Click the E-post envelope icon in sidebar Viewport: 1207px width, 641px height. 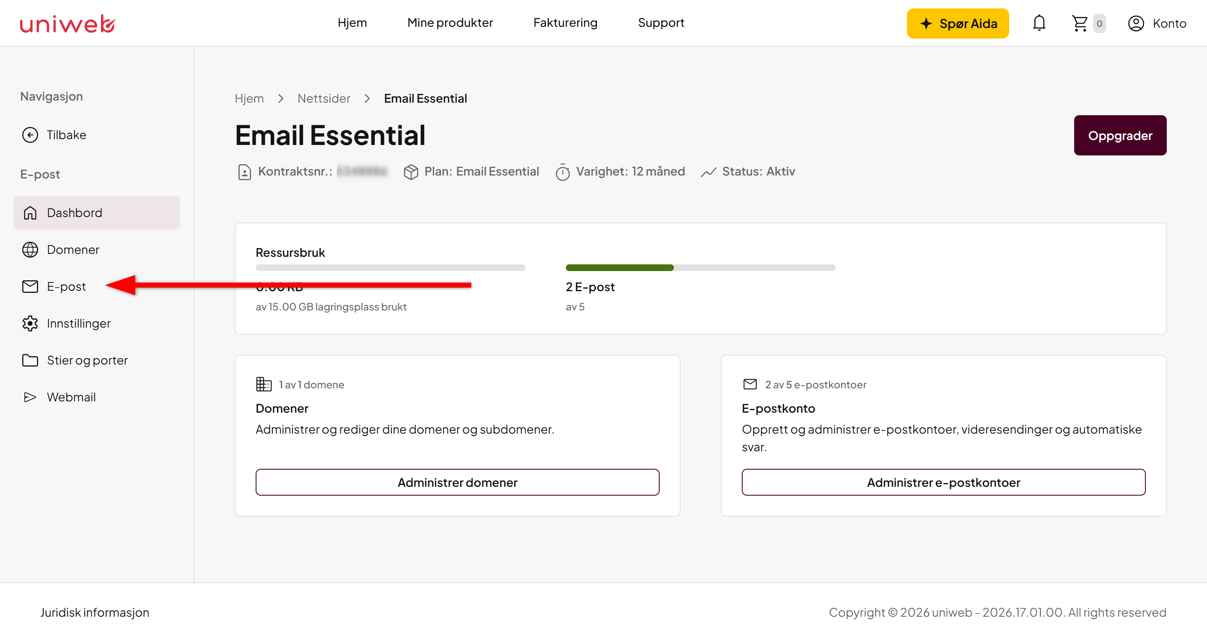point(30,286)
